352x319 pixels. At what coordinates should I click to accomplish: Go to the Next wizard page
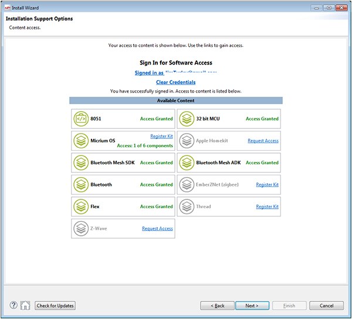click(252, 306)
